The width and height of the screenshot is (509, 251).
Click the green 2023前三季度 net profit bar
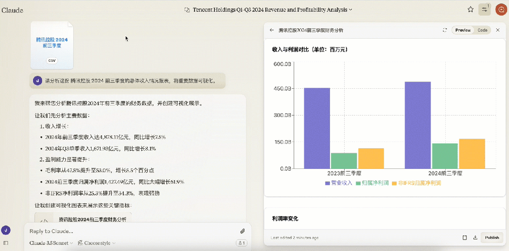point(344,161)
